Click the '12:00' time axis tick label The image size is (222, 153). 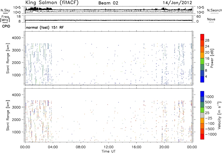109,147
